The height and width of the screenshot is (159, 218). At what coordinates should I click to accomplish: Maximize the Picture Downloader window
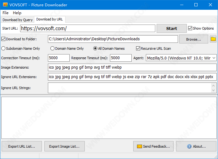coord(196,5)
